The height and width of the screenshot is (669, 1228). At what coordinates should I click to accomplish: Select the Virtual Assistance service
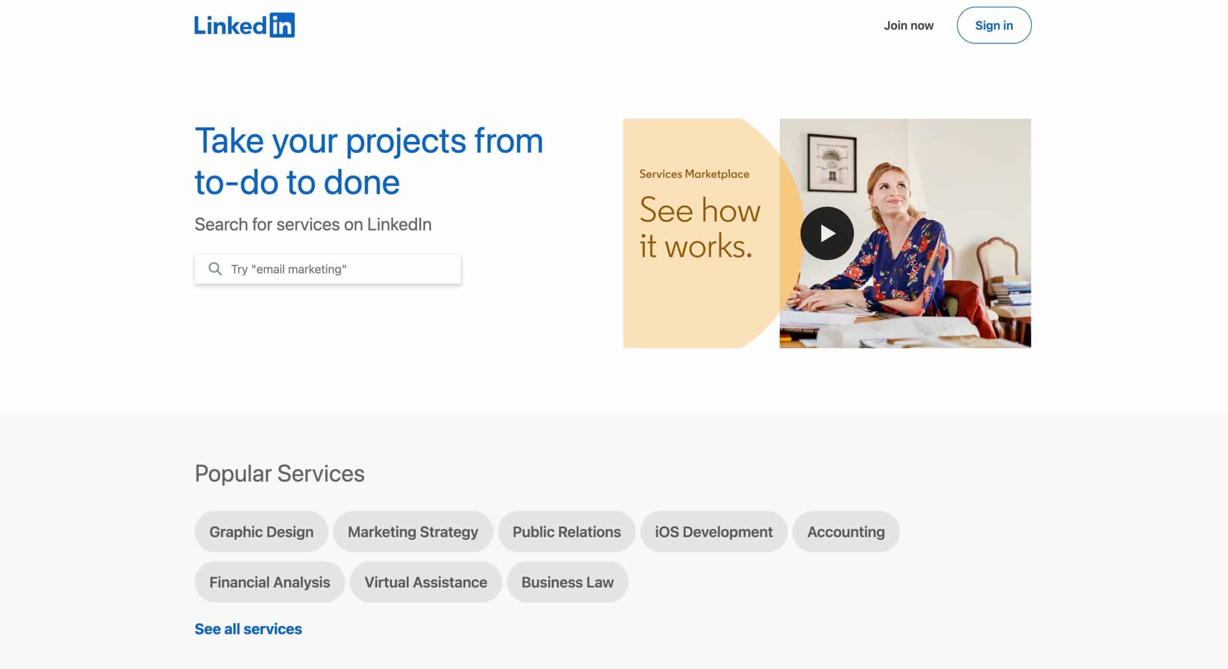coord(425,582)
